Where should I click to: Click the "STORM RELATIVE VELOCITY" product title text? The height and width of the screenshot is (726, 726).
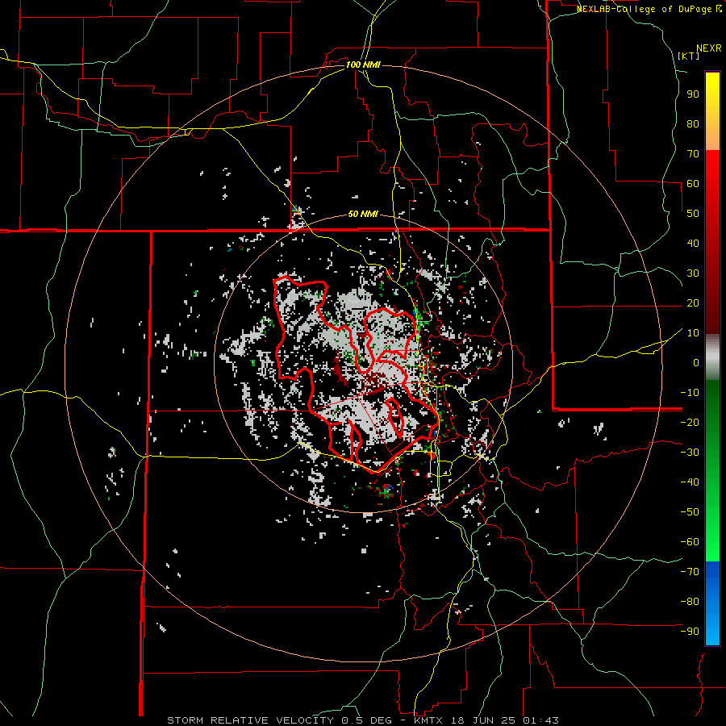250,720
